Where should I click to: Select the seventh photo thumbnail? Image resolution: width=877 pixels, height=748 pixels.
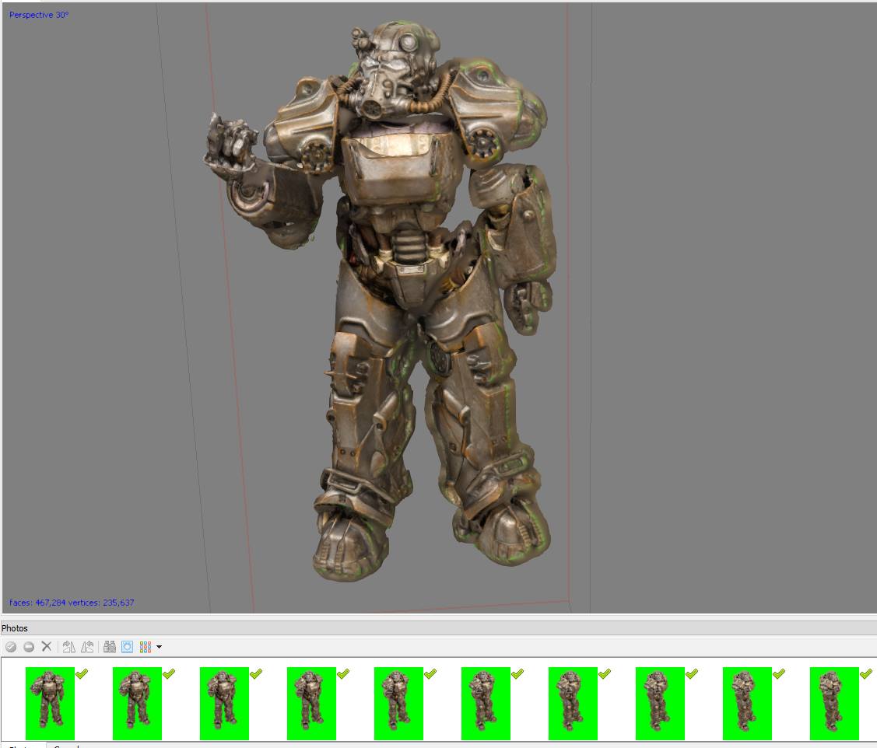point(574,703)
